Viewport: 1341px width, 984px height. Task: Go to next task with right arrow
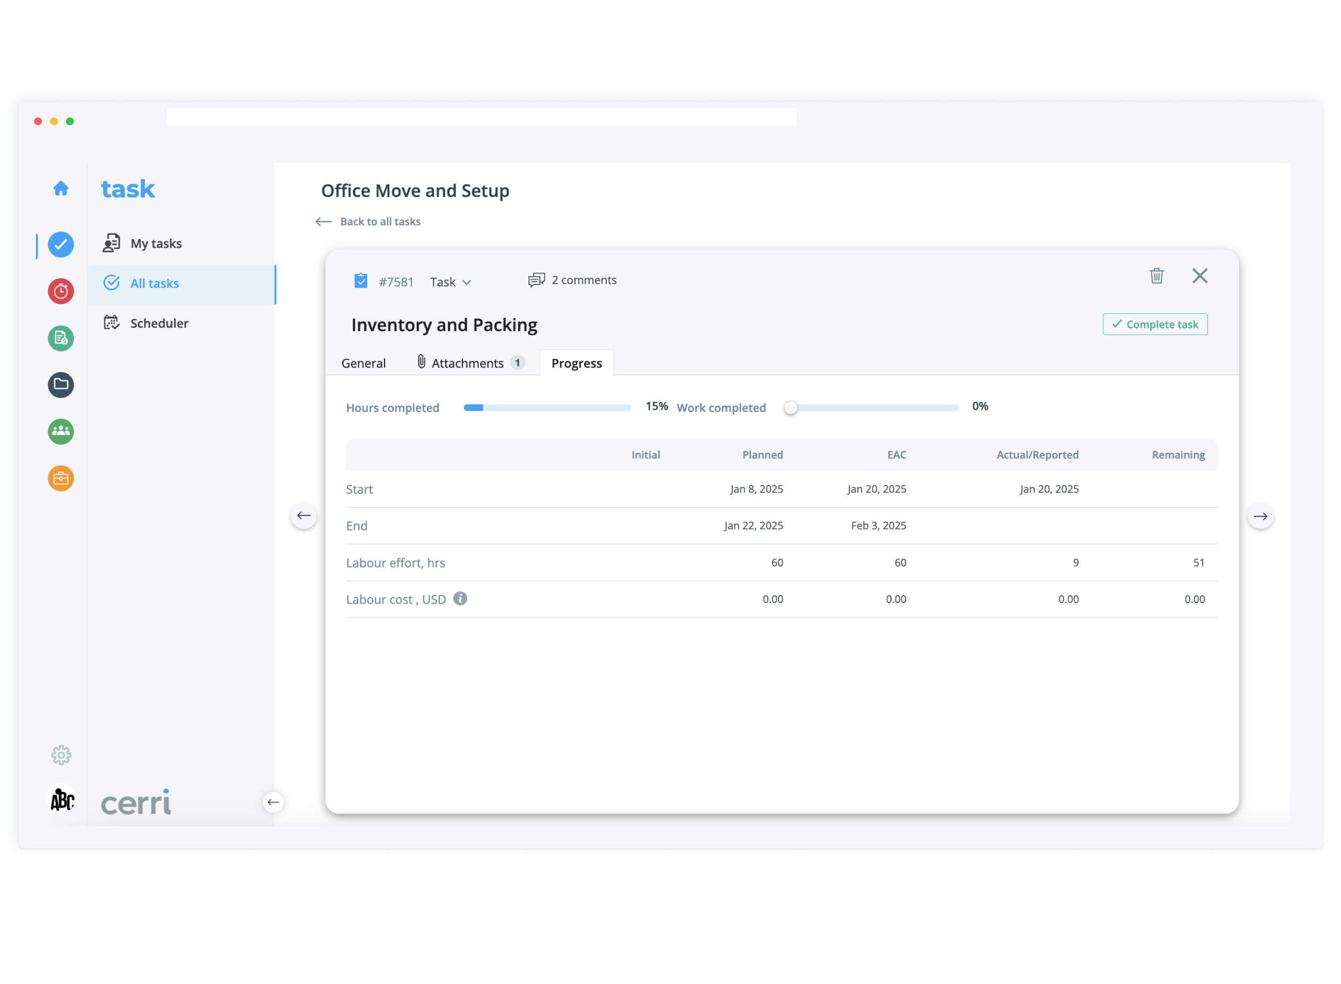(1260, 516)
